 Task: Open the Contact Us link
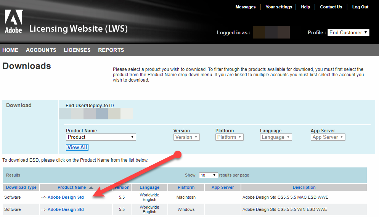pos(331,7)
